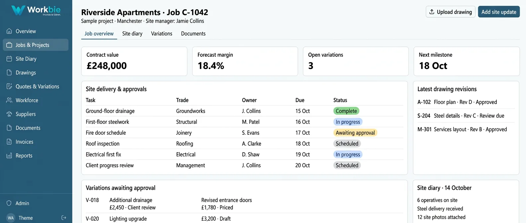Select the Fire door schedule task

point(106,133)
